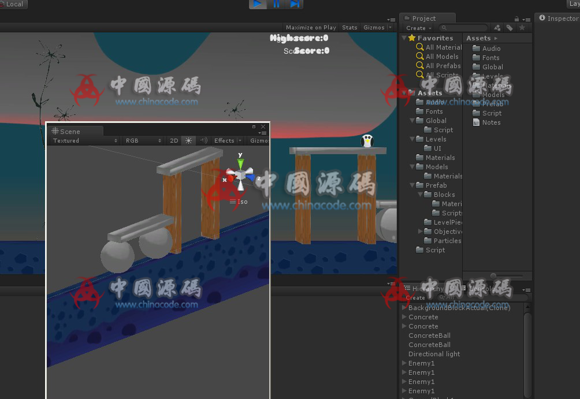
Task: Click the save search star icon
Action: click(x=522, y=28)
